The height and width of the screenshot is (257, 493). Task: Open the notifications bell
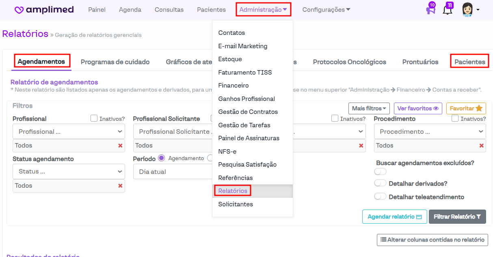click(x=447, y=10)
